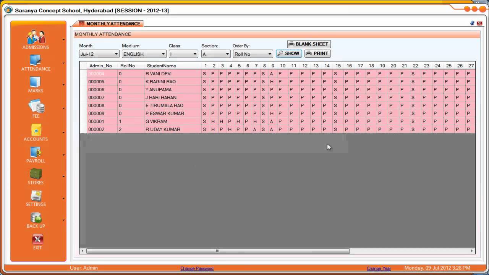The width and height of the screenshot is (489, 275).
Task: Open the Stores module icon
Action: [36, 173]
